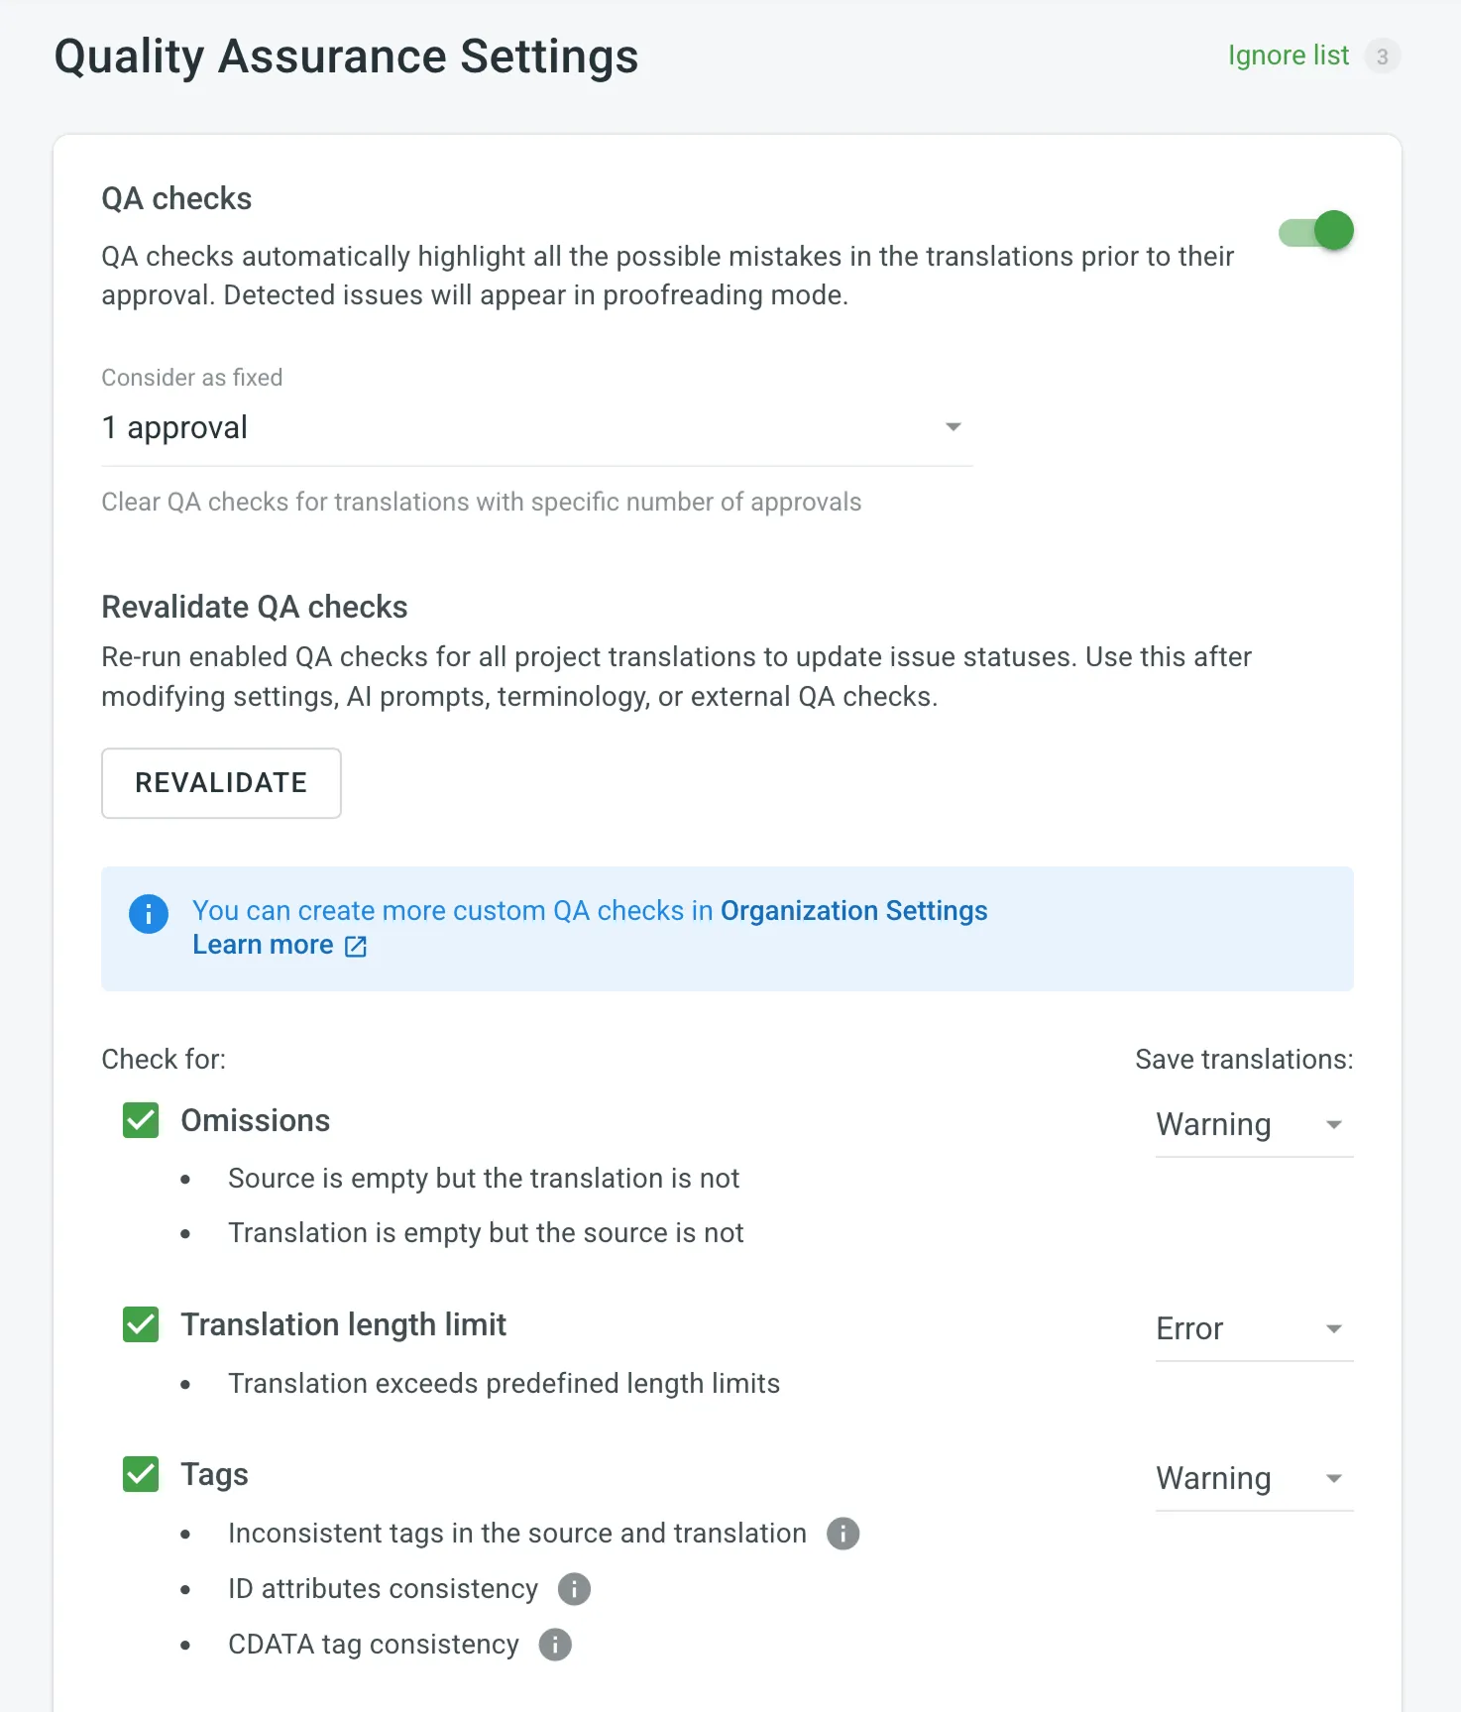The image size is (1461, 1712).
Task: Open the Translation length limit Error dropdown
Action: (1253, 1329)
